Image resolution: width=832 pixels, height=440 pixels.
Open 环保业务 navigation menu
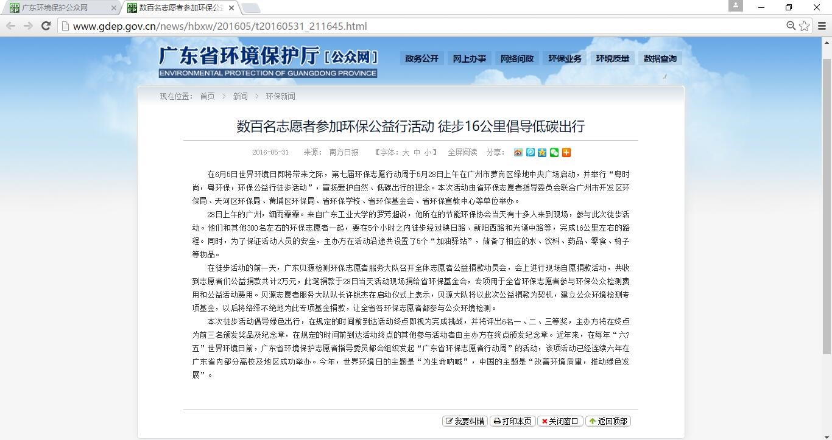pos(565,58)
